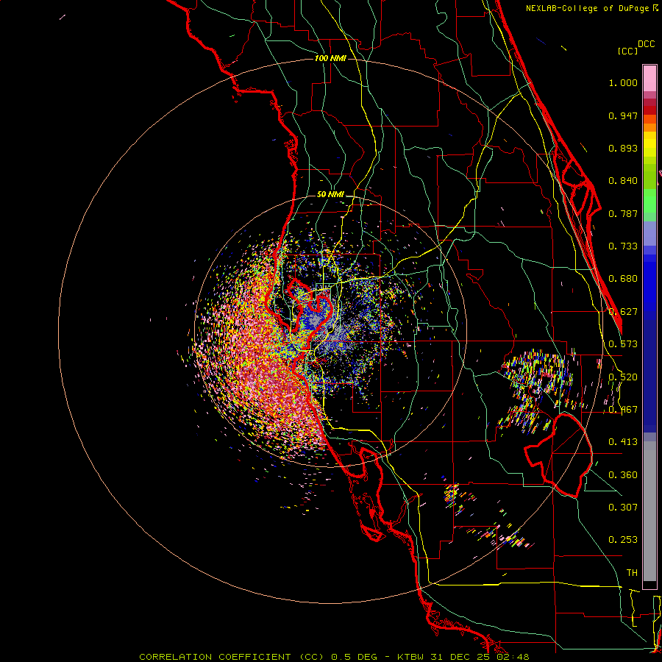Select the 0.253 scale value

623,540
